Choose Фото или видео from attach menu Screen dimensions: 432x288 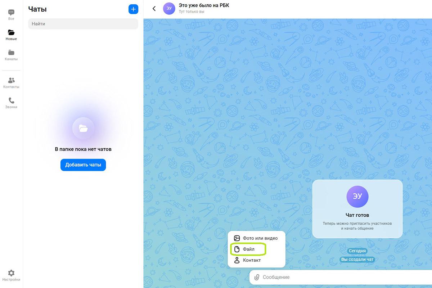coord(256,238)
